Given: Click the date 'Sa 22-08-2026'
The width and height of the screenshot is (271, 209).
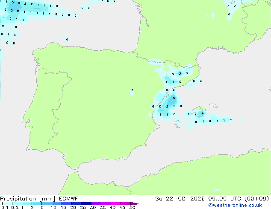Looking at the screenshot, I should pos(180,199).
